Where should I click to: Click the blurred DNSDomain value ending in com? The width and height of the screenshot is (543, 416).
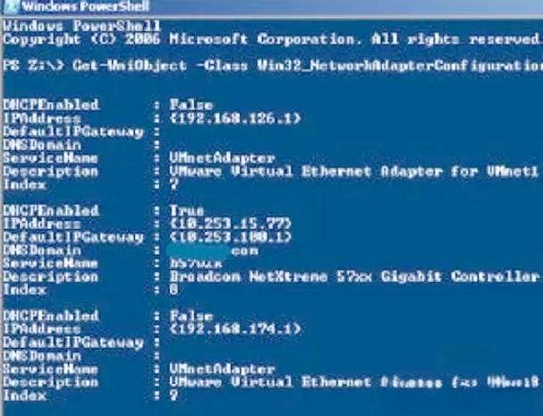[213, 250]
